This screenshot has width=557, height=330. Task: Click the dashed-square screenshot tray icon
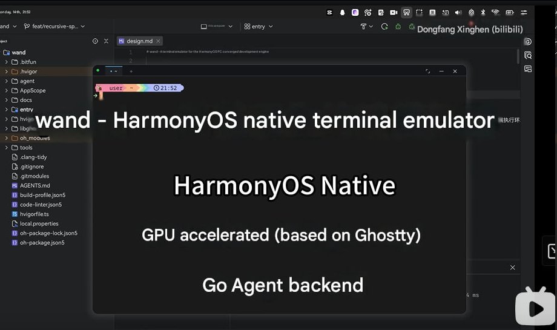point(419,13)
